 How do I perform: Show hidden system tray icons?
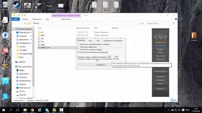coord(169,110)
